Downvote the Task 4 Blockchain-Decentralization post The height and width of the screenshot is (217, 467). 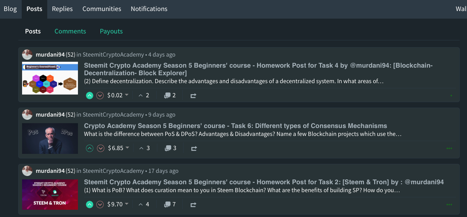pyautogui.click(x=100, y=96)
